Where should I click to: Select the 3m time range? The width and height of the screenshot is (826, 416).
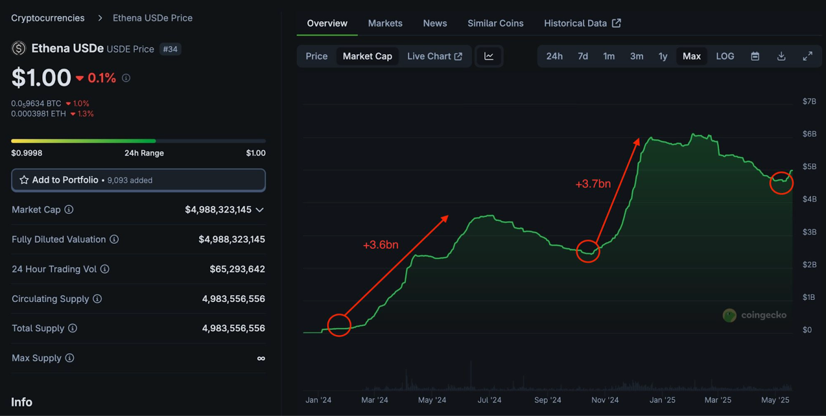(637, 56)
